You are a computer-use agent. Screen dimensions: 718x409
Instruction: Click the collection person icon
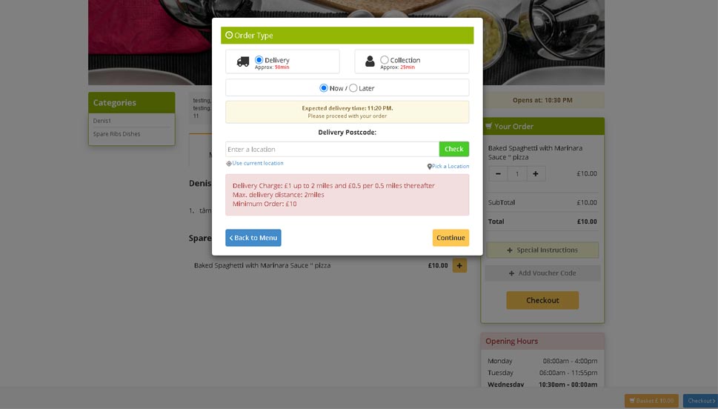point(370,61)
